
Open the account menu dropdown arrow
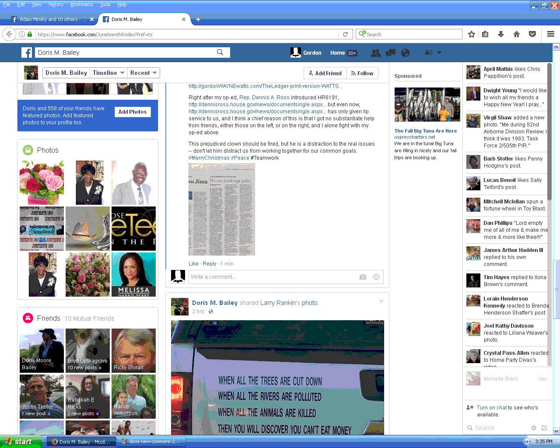pos(439,52)
